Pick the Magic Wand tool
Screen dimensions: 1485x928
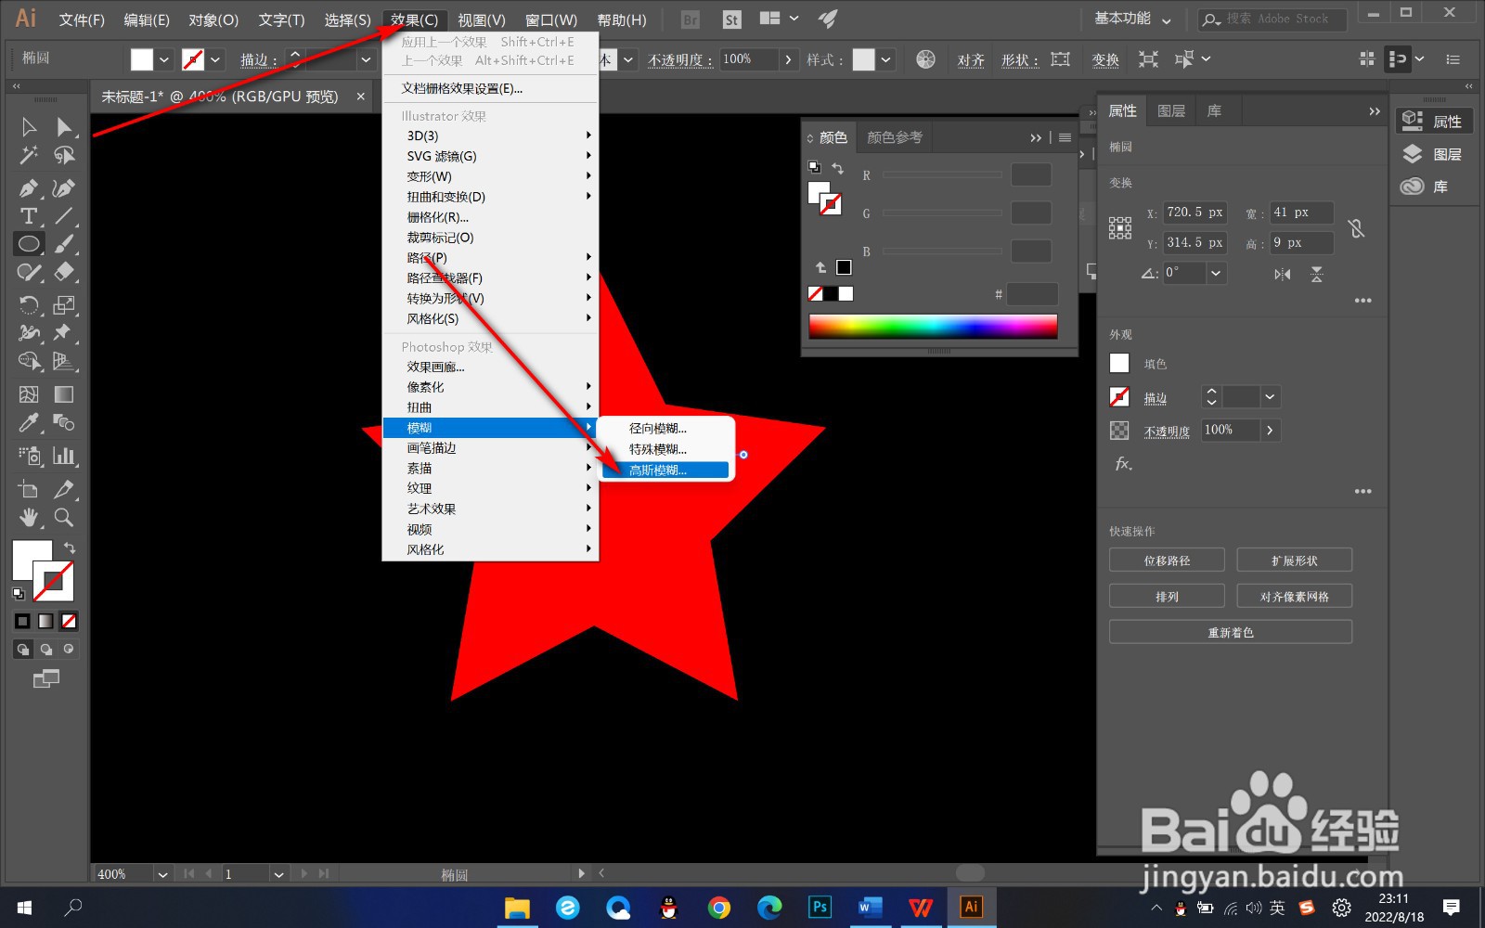[29, 155]
